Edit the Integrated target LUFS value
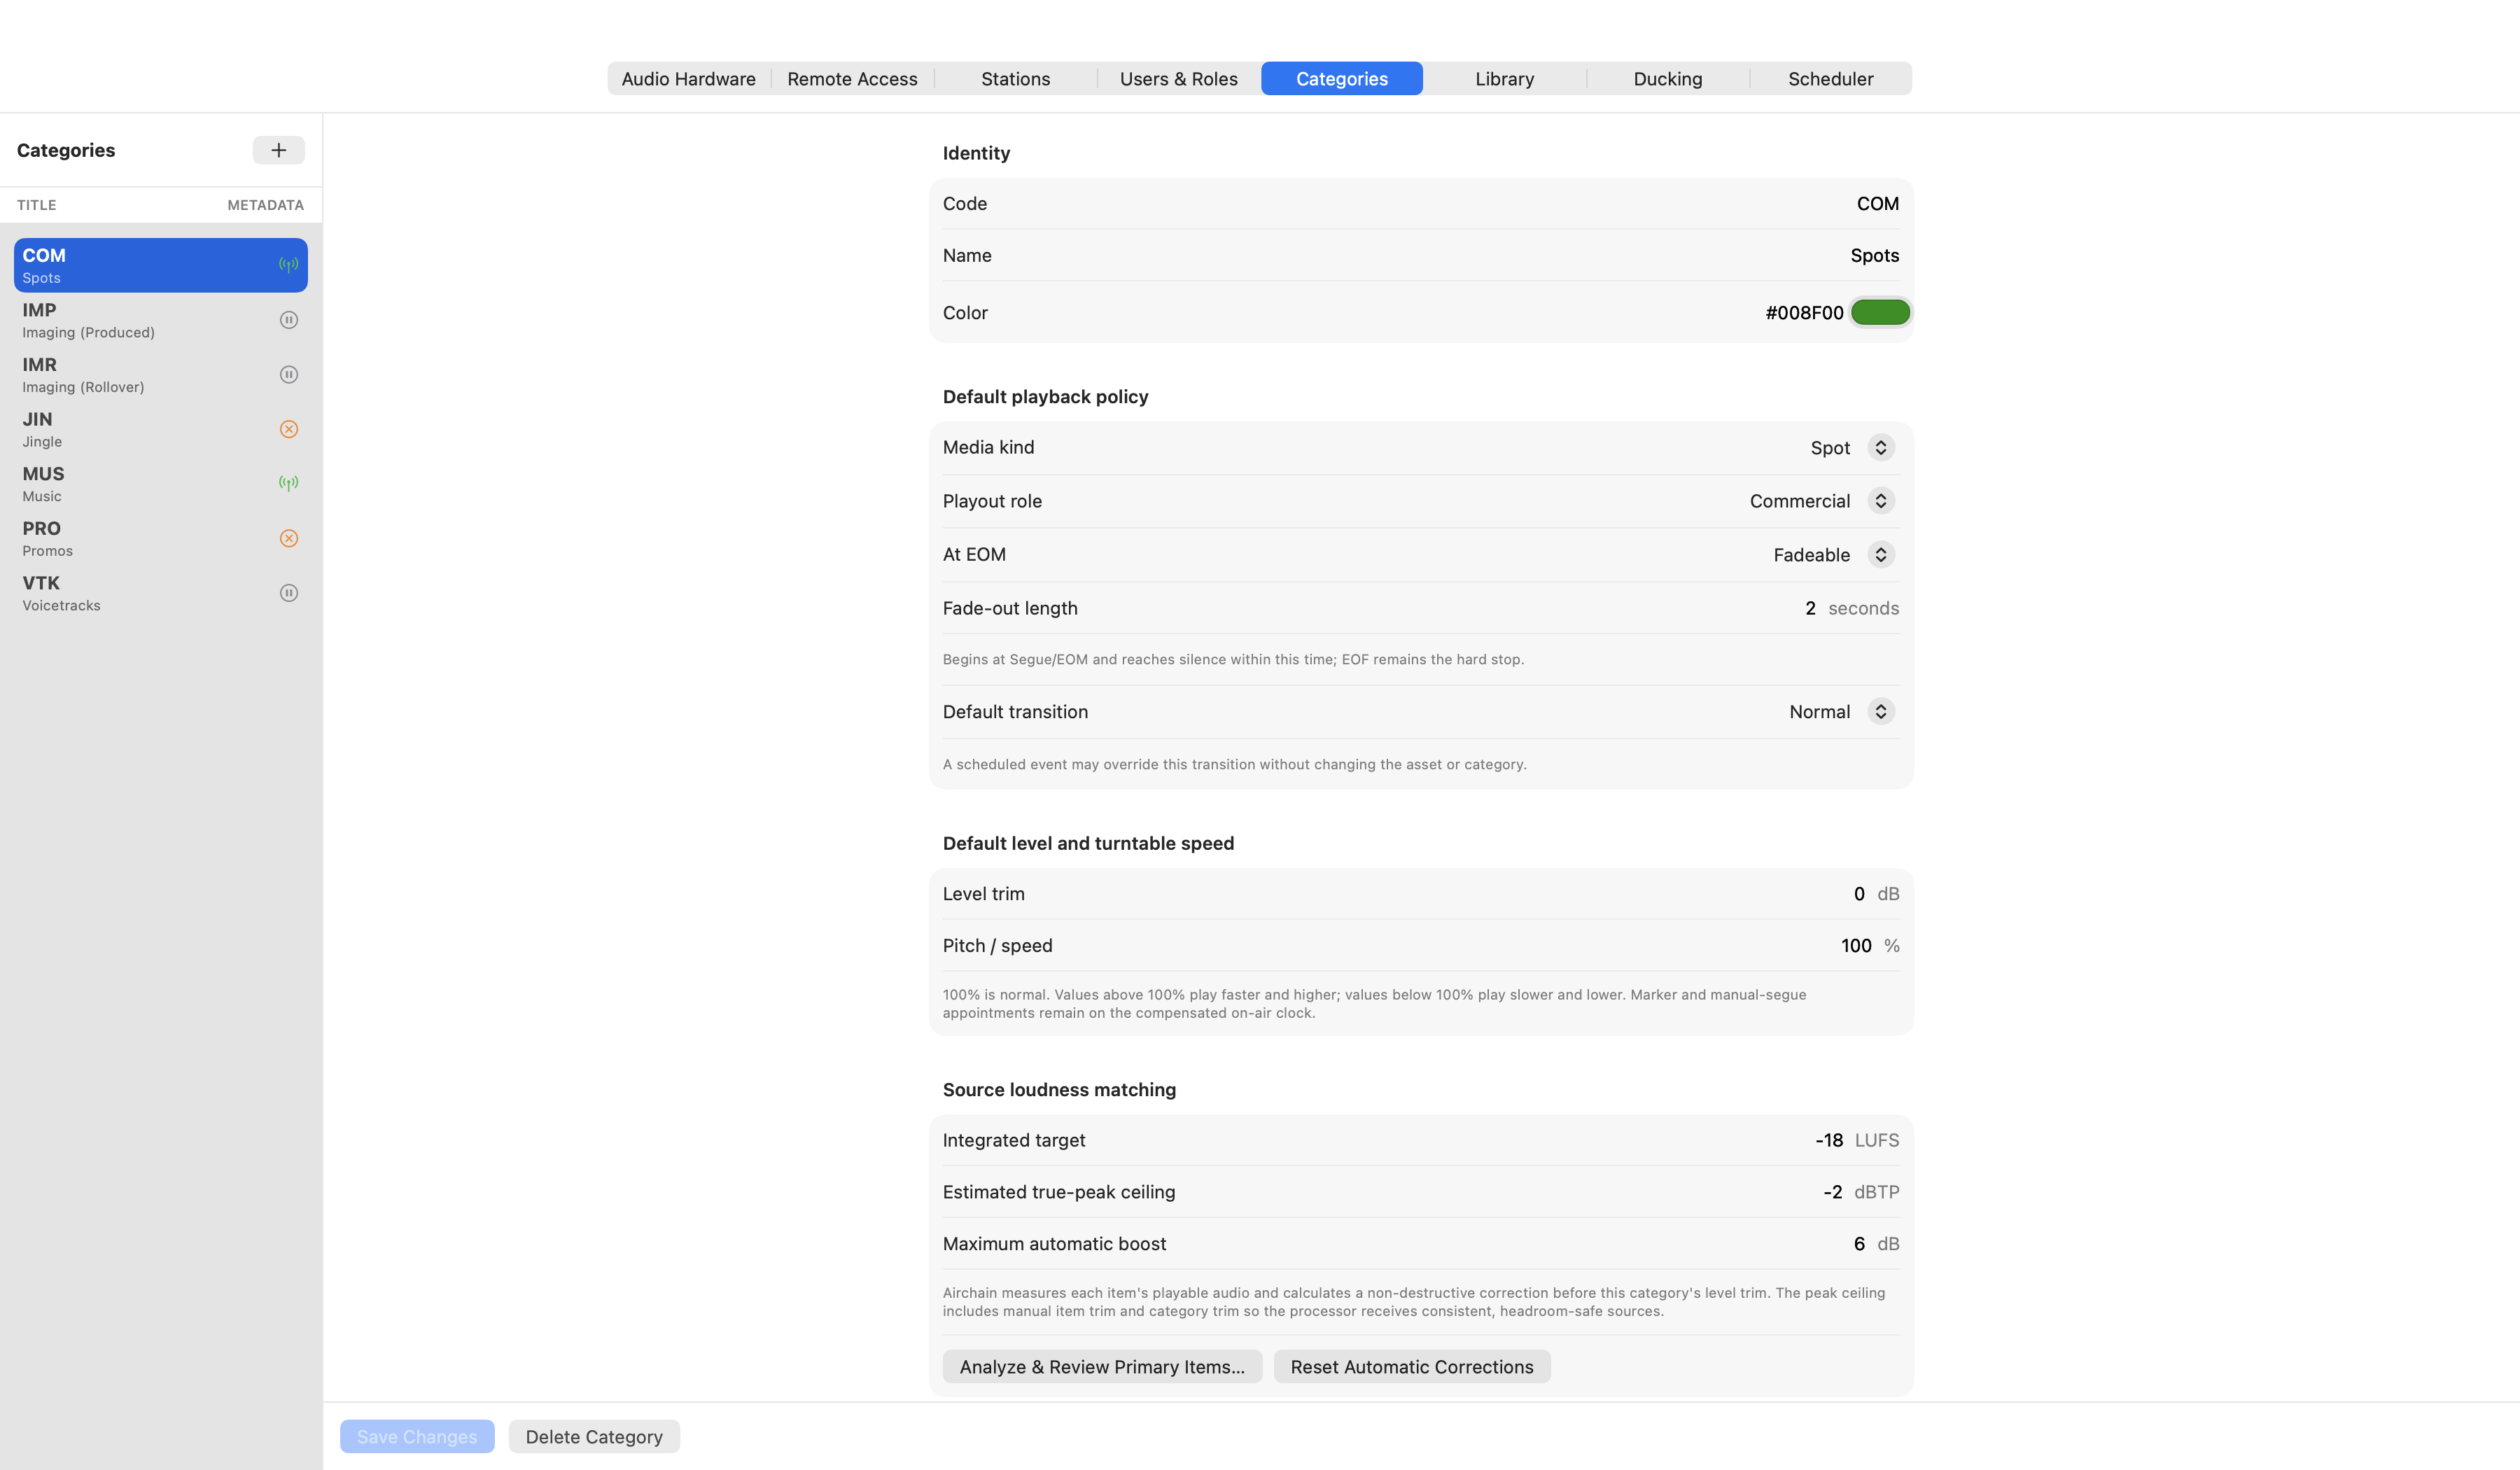 [1829, 1140]
